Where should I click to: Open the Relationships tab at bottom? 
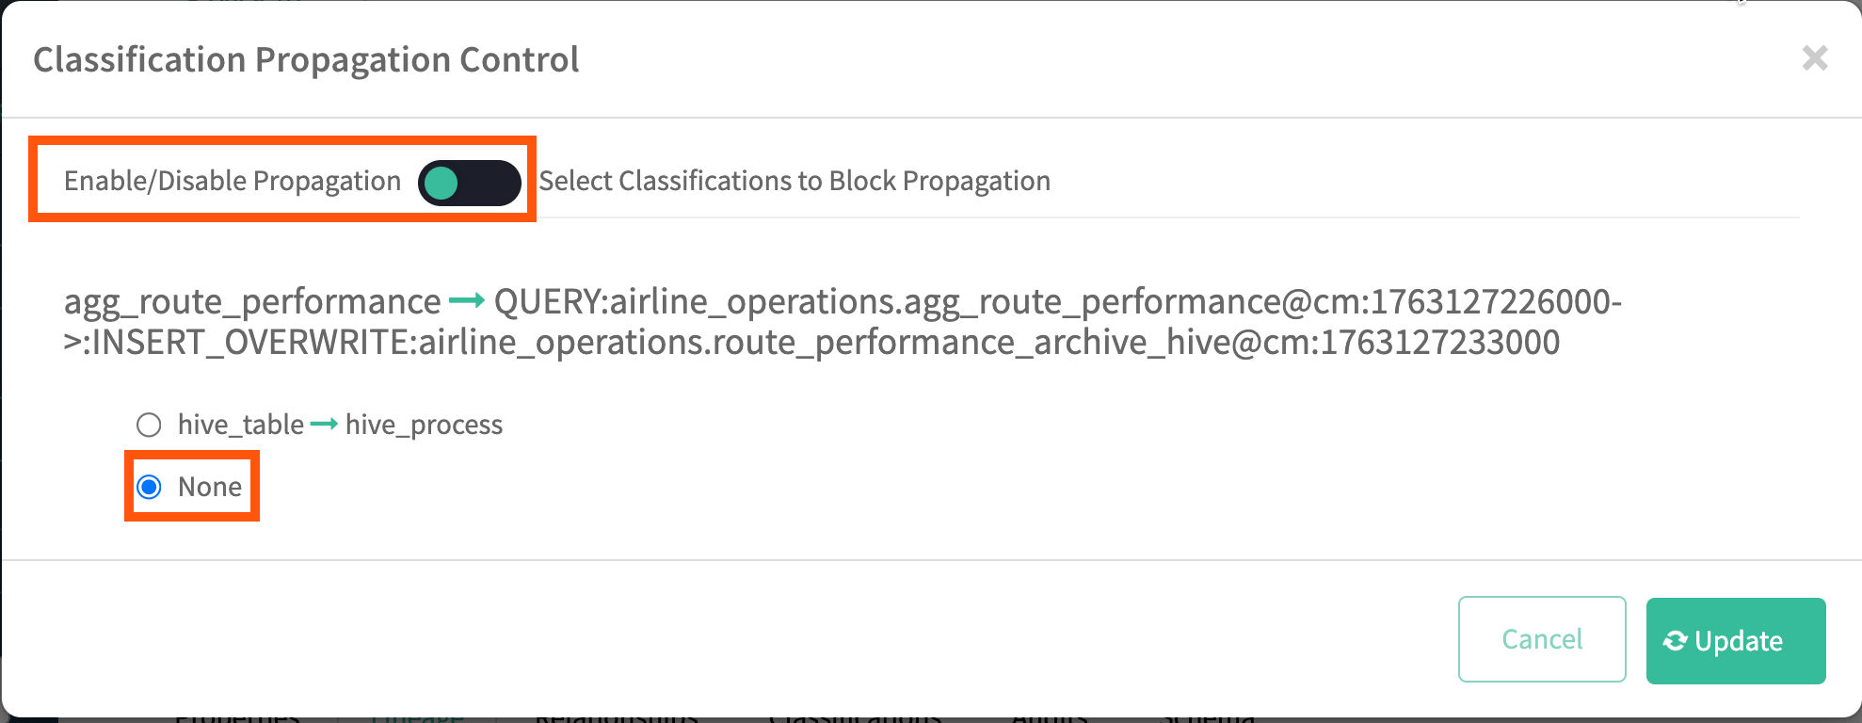pyautogui.click(x=616, y=717)
